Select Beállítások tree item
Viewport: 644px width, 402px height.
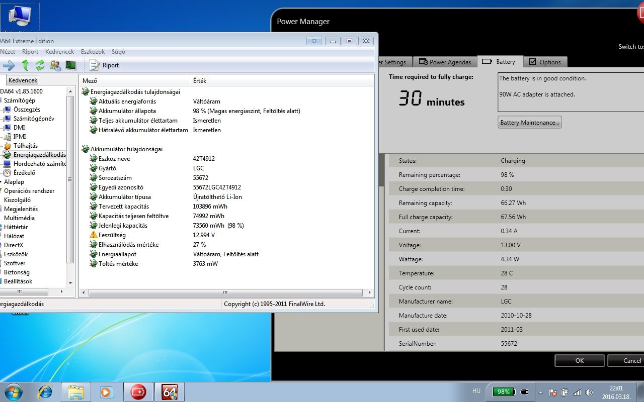(18, 281)
